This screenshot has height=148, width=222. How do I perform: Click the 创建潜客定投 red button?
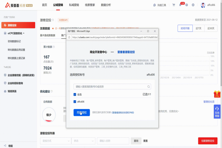point(208,141)
